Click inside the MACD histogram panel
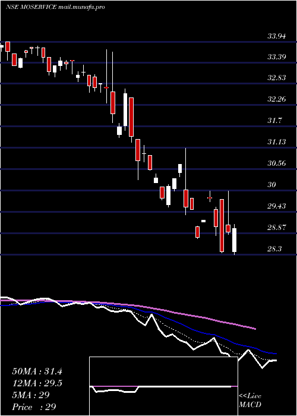 coord(163,386)
